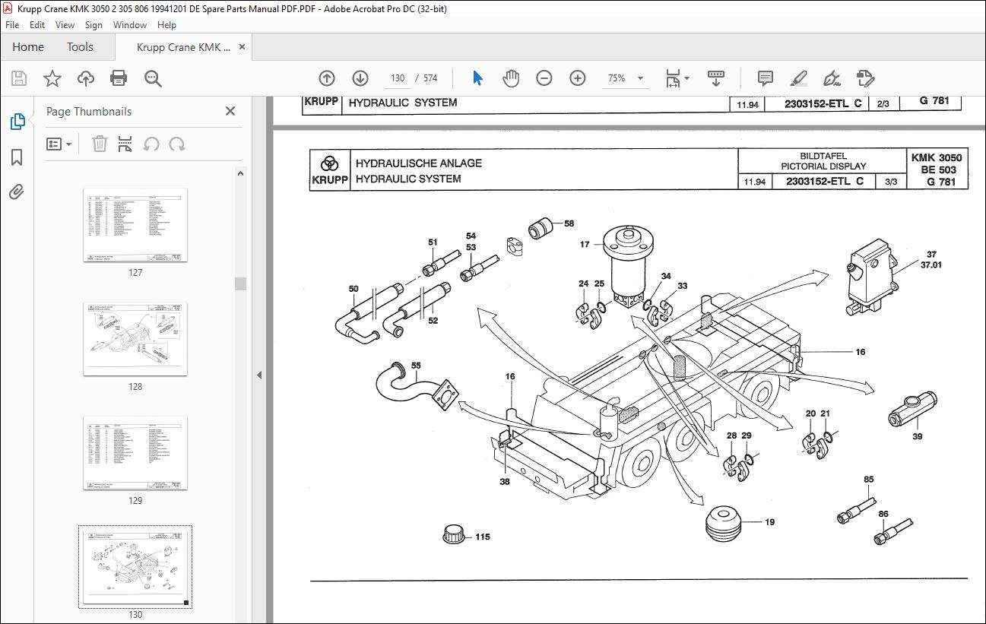The image size is (986, 624).
Task: Open the find text magnifier
Action: (x=153, y=78)
